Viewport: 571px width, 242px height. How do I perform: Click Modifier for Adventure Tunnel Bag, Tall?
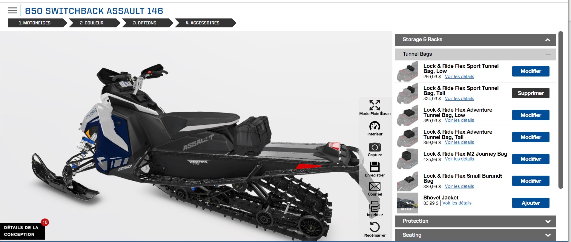click(x=531, y=137)
